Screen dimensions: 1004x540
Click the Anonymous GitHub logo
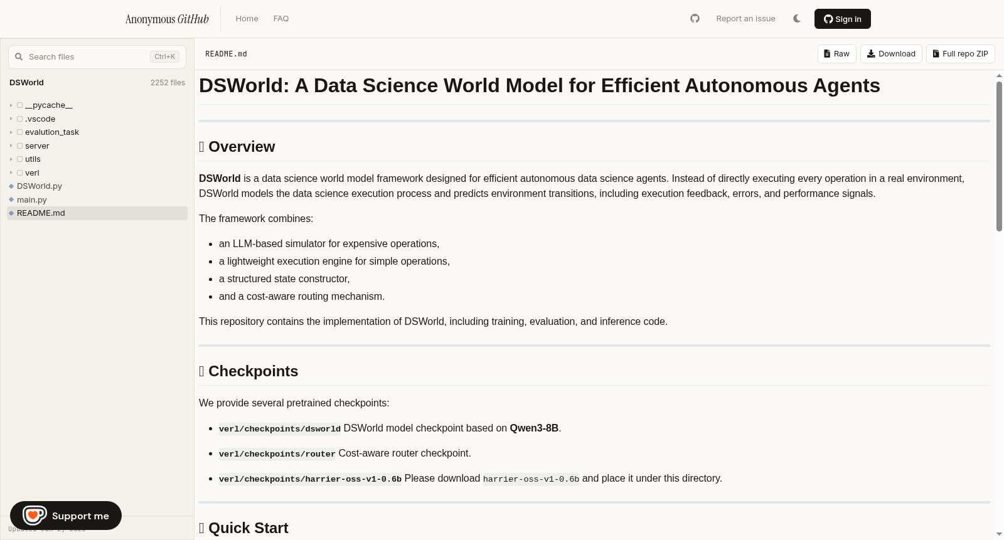(167, 19)
